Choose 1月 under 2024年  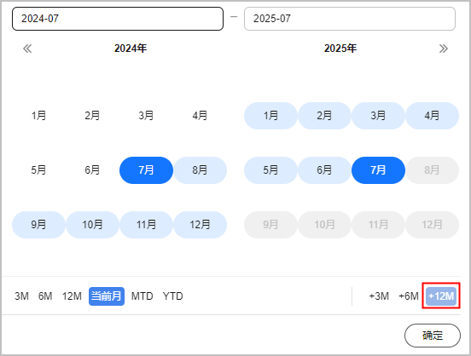pyautogui.click(x=38, y=116)
